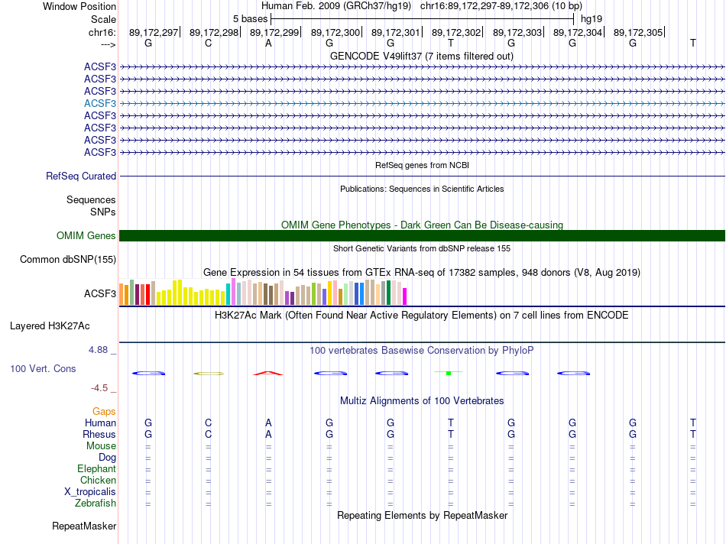
Task: Click the 89,172,302 position label
Action: coord(456,32)
